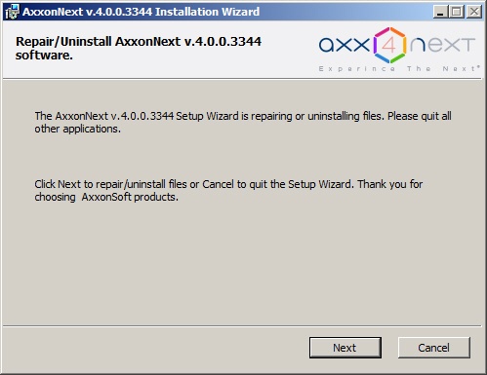Maximize the Installation Wizard window
487x375 pixels.
457,12
